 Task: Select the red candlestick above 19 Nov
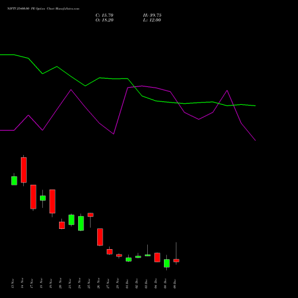(52, 201)
